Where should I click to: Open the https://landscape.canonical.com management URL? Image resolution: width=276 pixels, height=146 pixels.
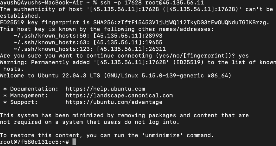pos(119,96)
